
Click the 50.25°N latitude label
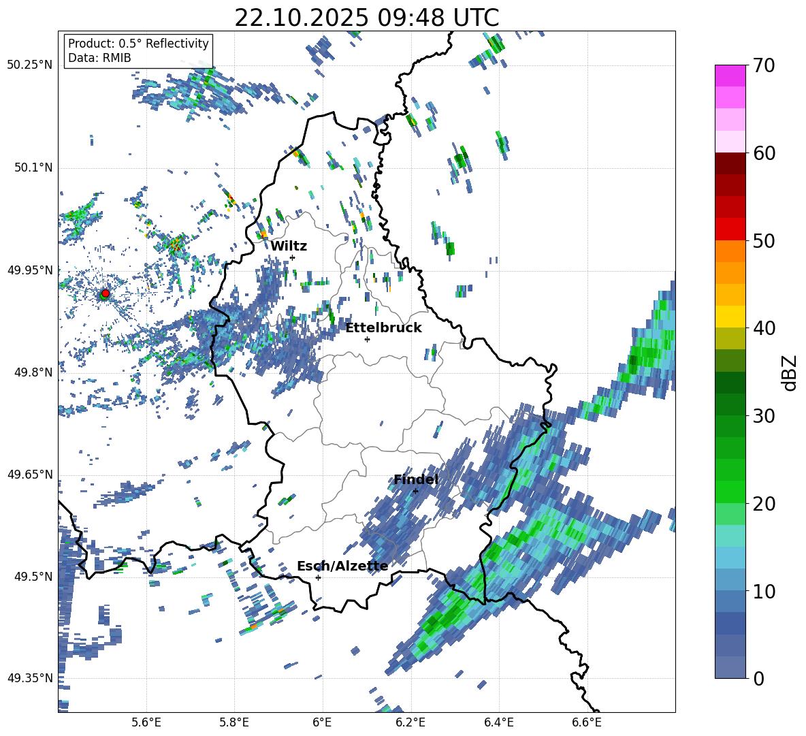click(x=30, y=65)
